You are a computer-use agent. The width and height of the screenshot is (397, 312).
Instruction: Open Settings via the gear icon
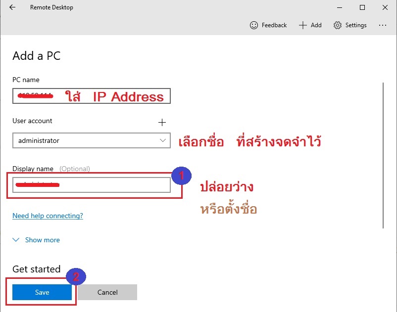[338, 25]
